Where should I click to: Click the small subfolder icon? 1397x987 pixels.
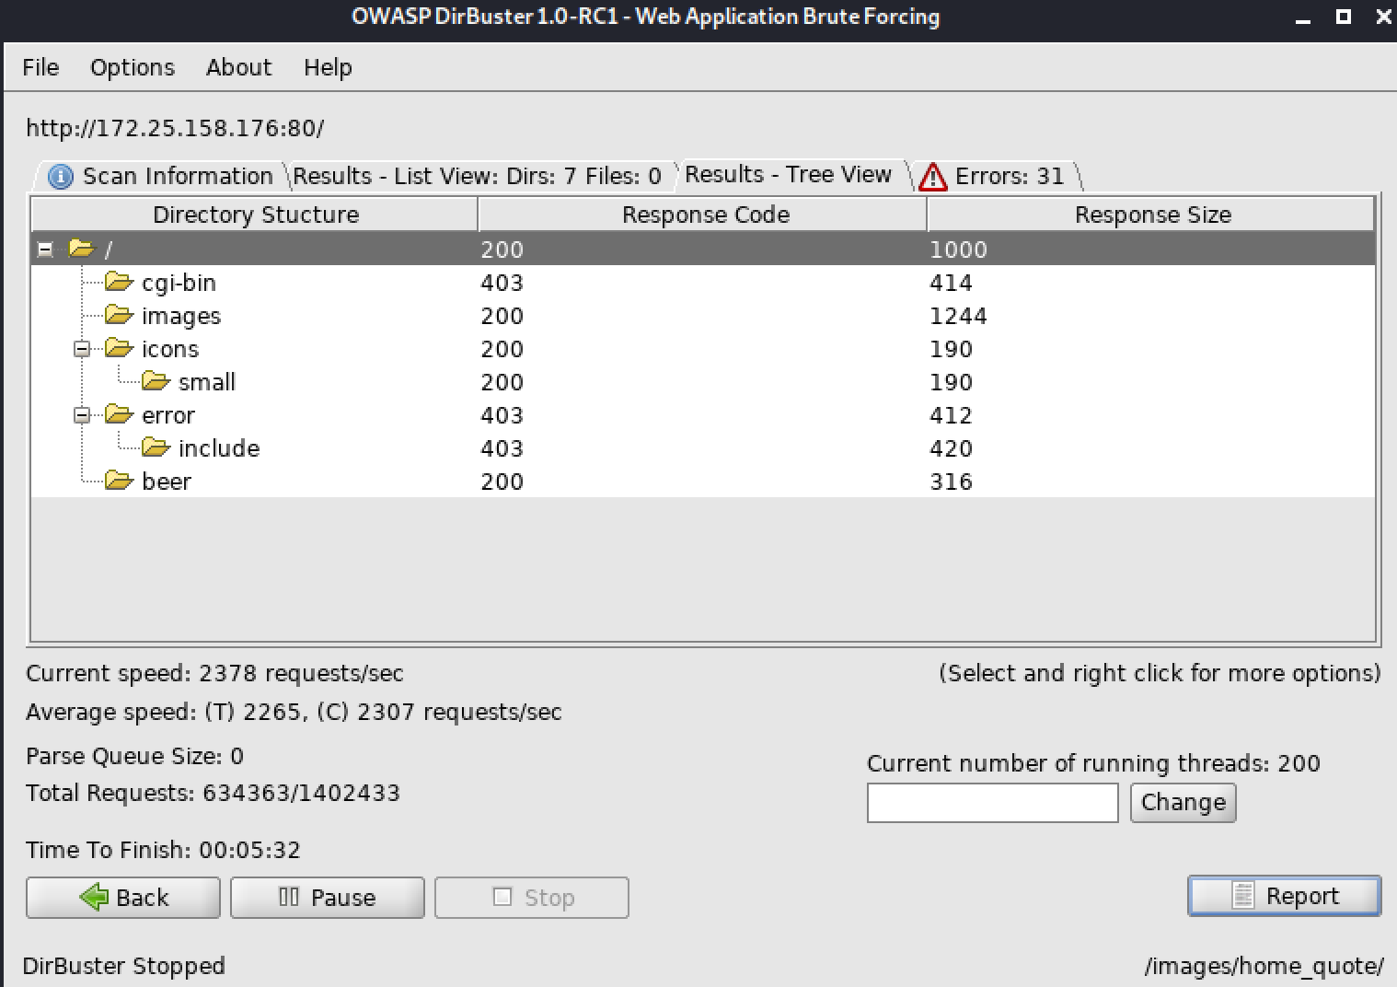click(156, 381)
